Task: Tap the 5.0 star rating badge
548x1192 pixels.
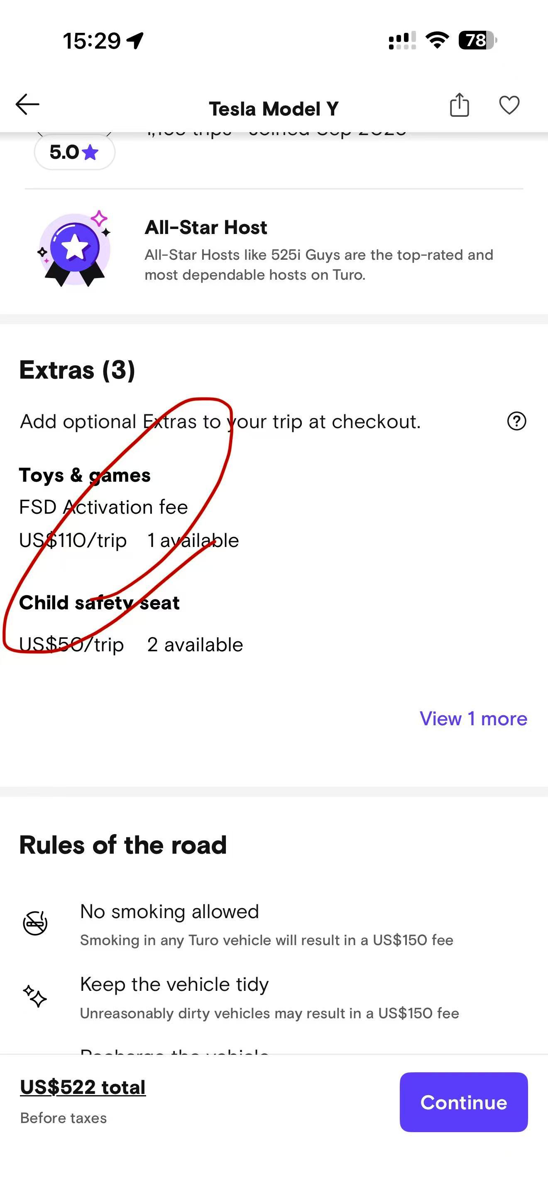Action: pos(74,152)
